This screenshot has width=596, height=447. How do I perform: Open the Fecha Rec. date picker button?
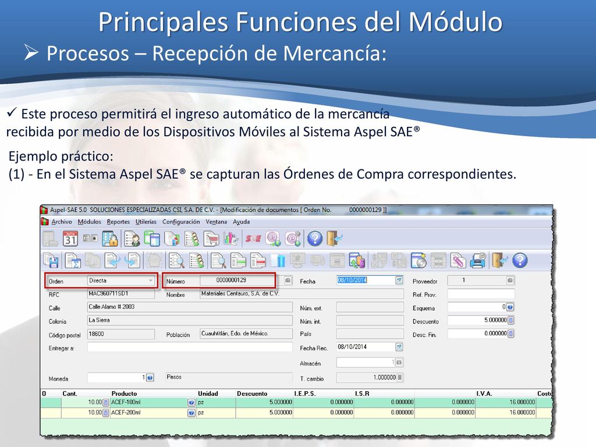coord(399,347)
